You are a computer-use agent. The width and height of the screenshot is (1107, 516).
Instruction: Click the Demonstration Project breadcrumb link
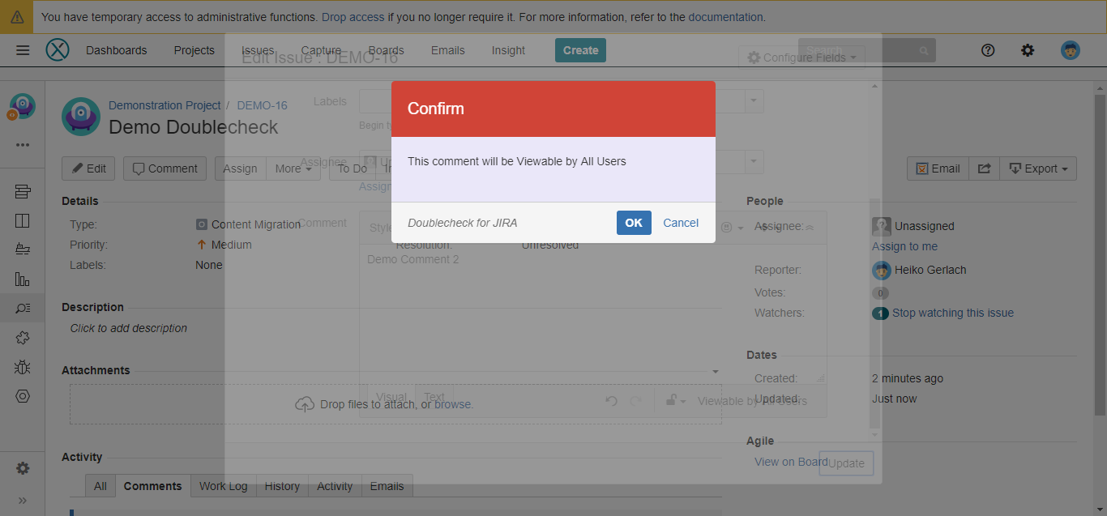[165, 105]
